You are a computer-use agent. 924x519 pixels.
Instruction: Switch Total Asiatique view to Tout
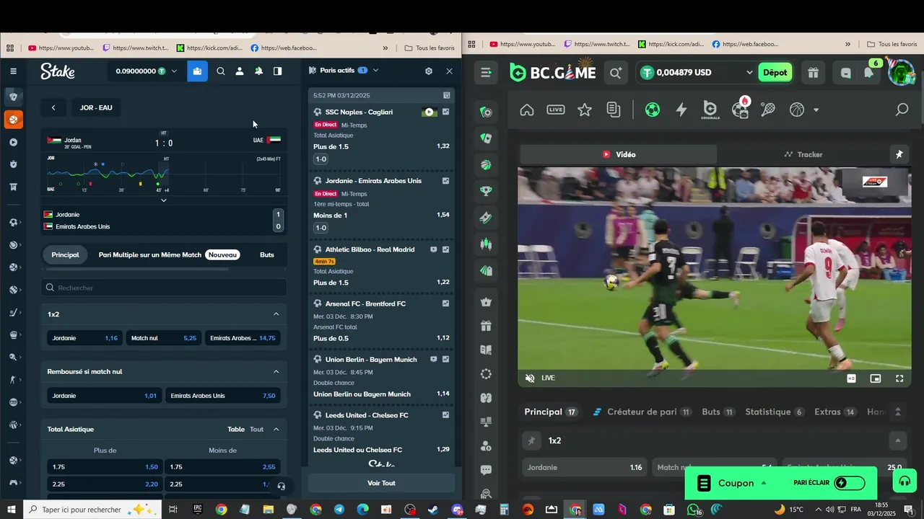[257, 430]
